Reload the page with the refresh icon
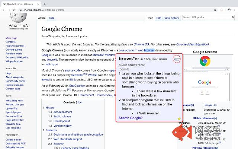 pyautogui.click(x=14, y=10)
